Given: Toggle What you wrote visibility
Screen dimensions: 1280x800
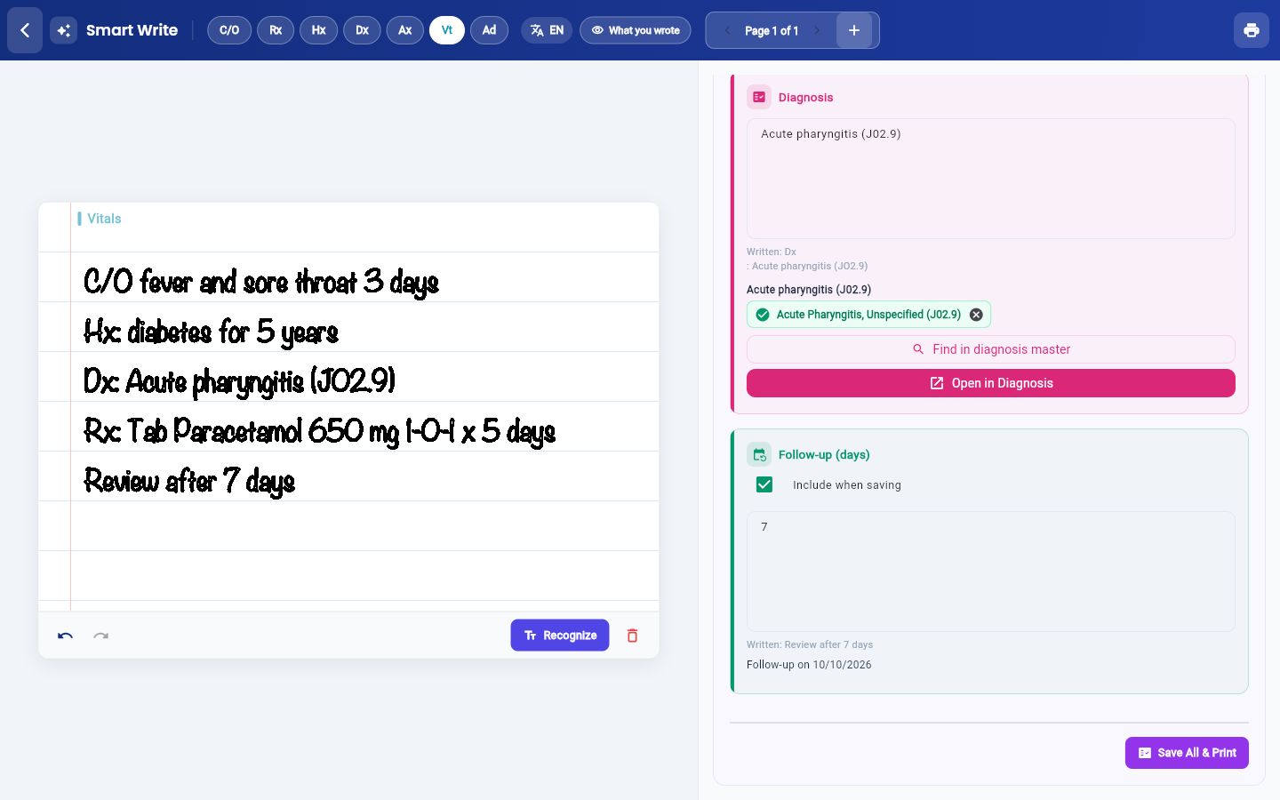Looking at the screenshot, I should pyautogui.click(x=635, y=30).
